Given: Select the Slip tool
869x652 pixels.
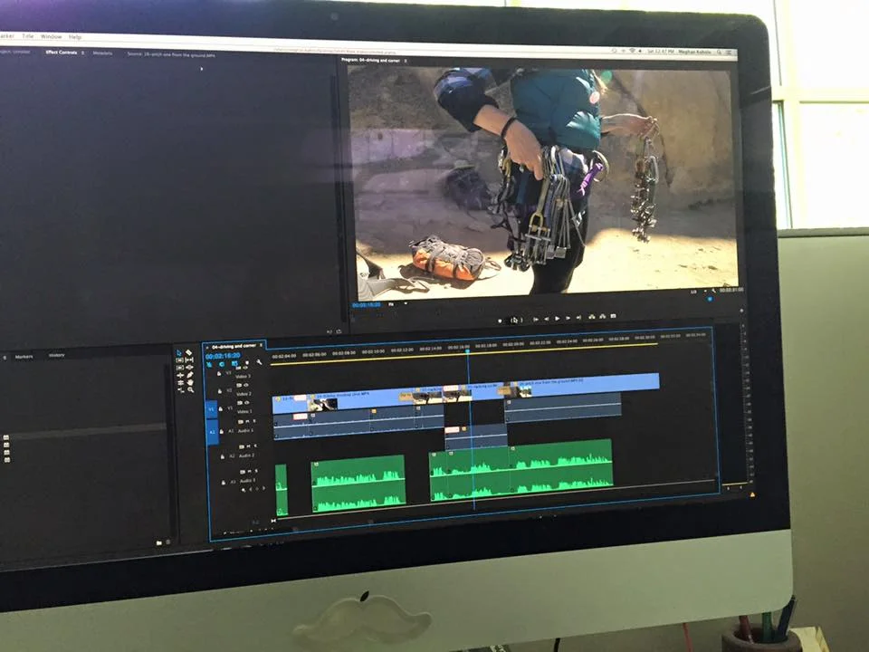Looking at the screenshot, I should [189, 360].
